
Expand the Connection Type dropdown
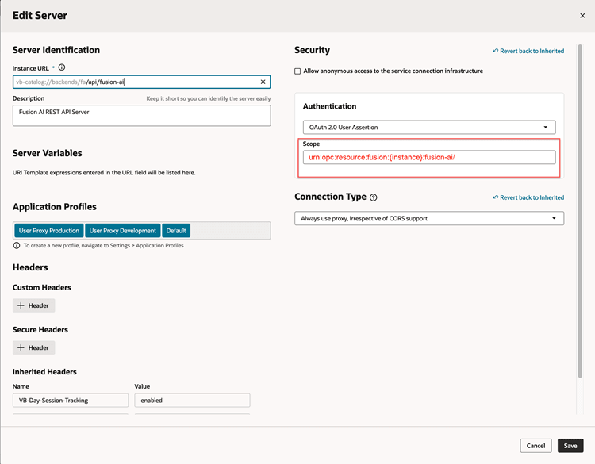click(x=428, y=218)
